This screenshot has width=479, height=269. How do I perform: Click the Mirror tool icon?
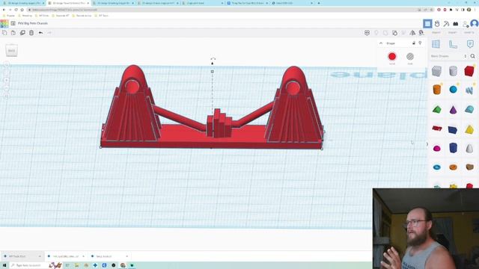pyautogui.click(x=412, y=33)
